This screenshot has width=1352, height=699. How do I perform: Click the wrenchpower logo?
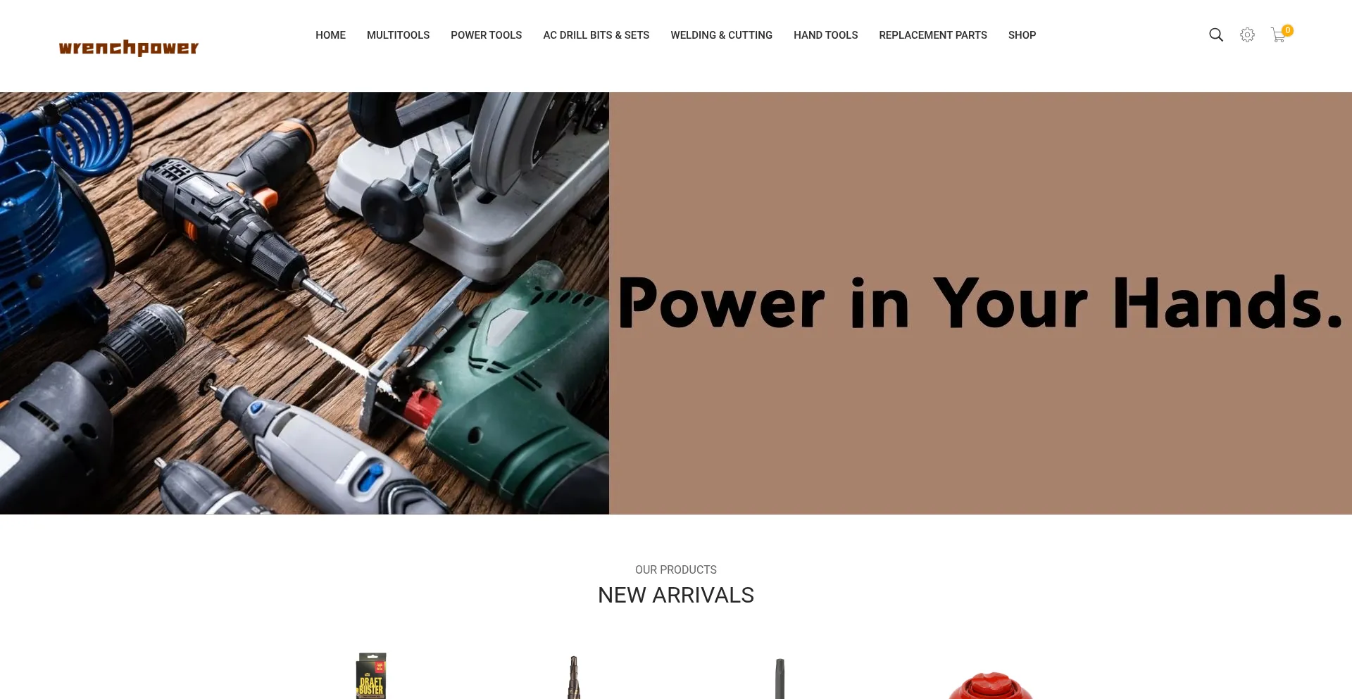(x=129, y=47)
